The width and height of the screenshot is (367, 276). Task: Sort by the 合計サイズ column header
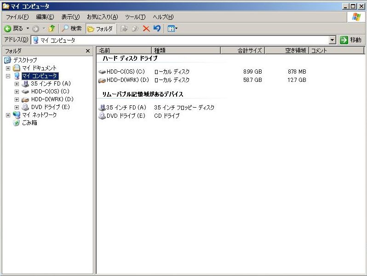click(x=242, y=50)
